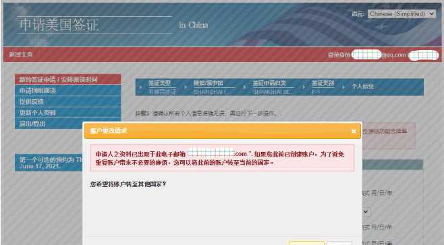
Task: Click the arrow before 签证申请归类 breadcrumb
Action: click(x=245, y=87)
